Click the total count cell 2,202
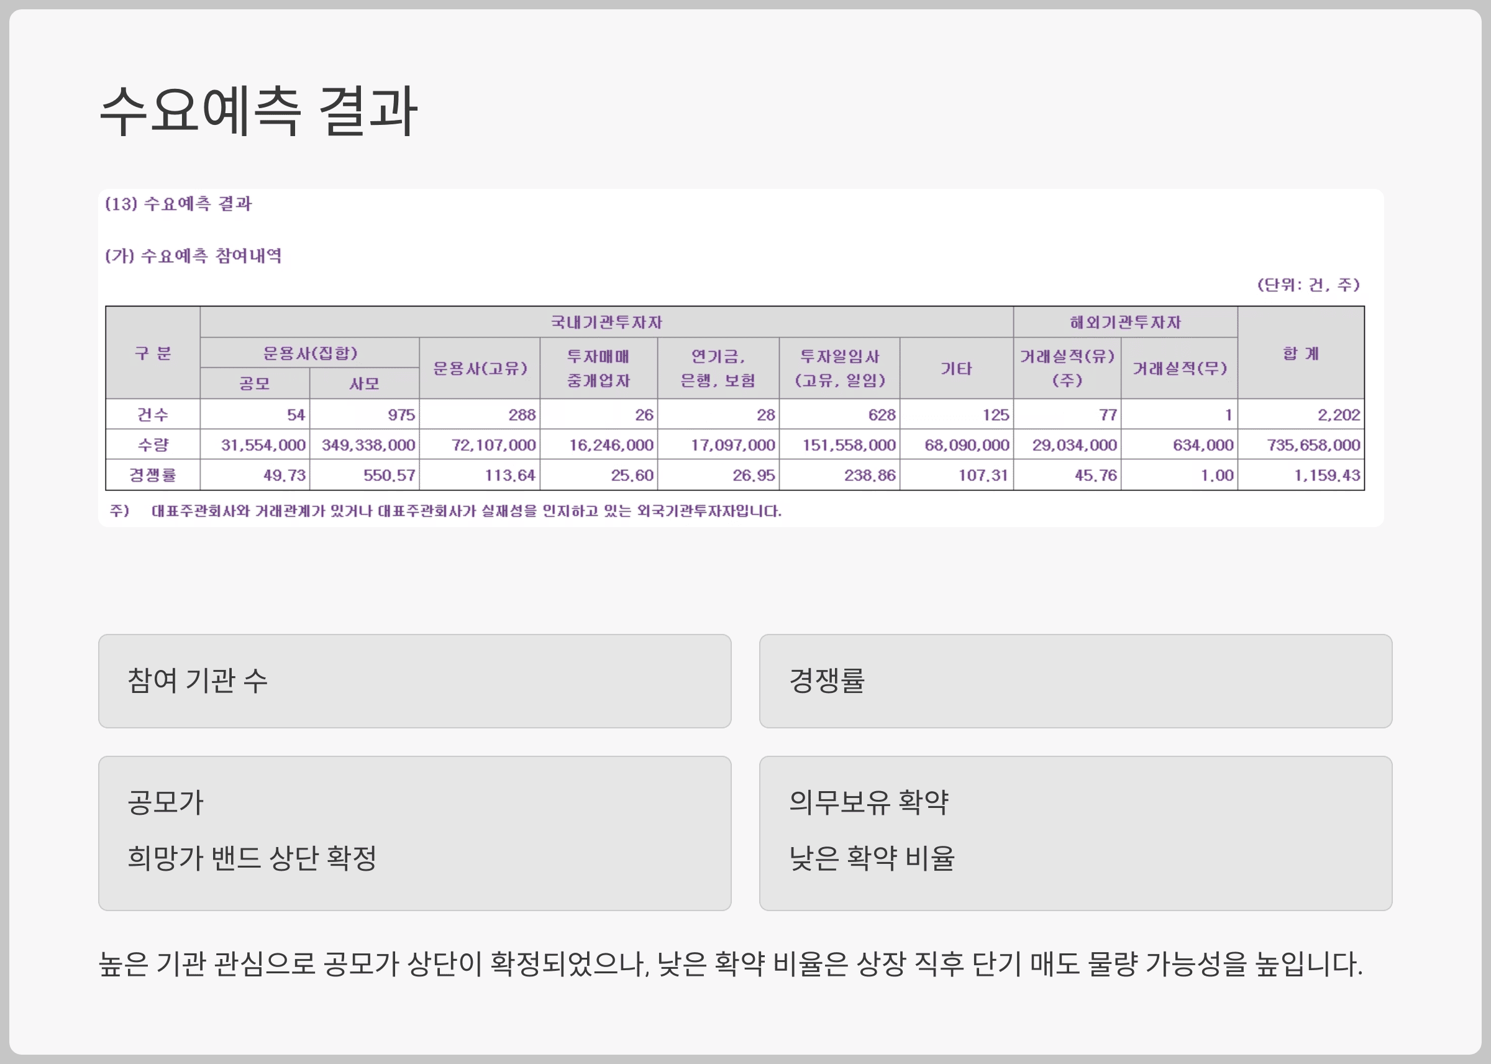Image resolution: width=1491 pixels, height=1064 pixels. pos(1338,414)
